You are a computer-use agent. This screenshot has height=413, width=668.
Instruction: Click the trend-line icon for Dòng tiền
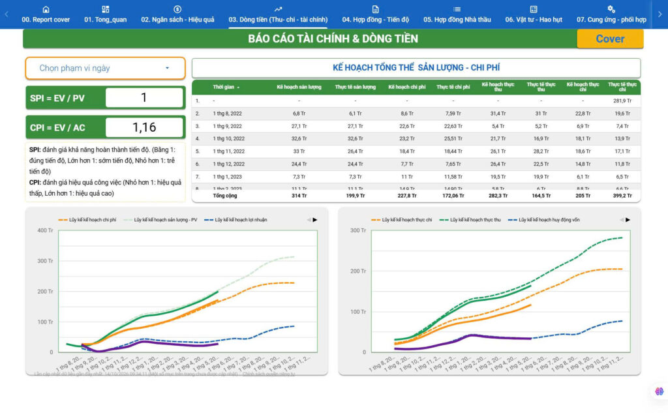pyautogui.click(x=278, y=9)
